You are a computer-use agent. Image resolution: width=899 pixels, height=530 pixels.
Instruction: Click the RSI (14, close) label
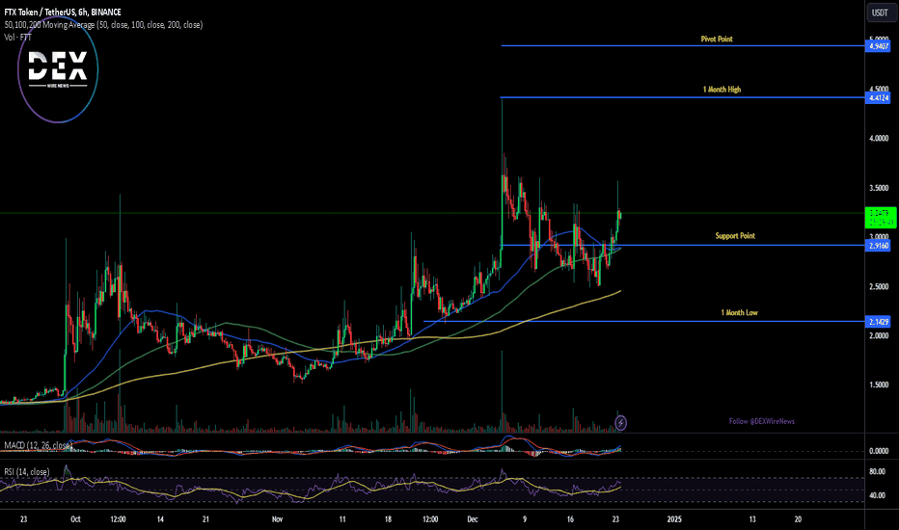[27, 472]
